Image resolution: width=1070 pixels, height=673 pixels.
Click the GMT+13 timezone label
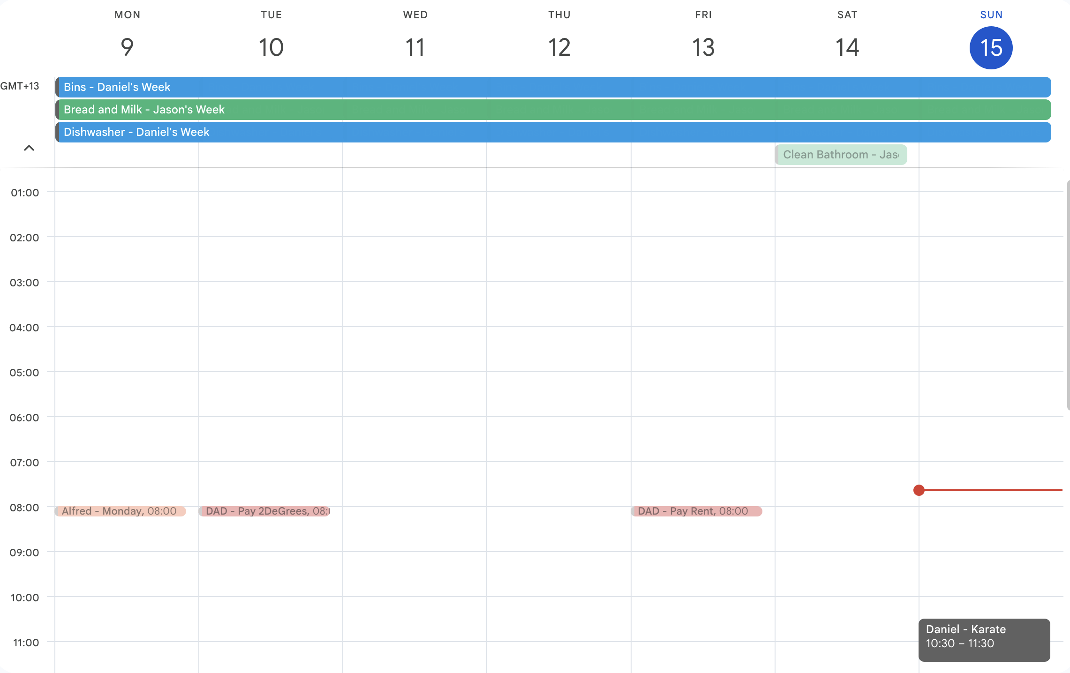tap(20, 86)
